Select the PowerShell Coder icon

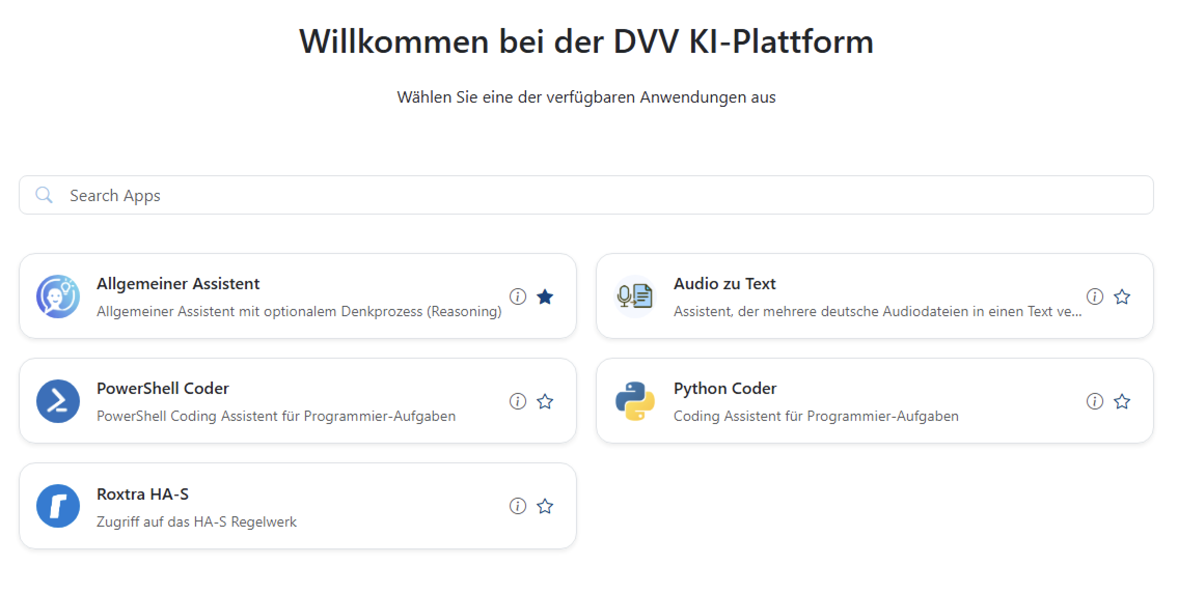(59, 401)
